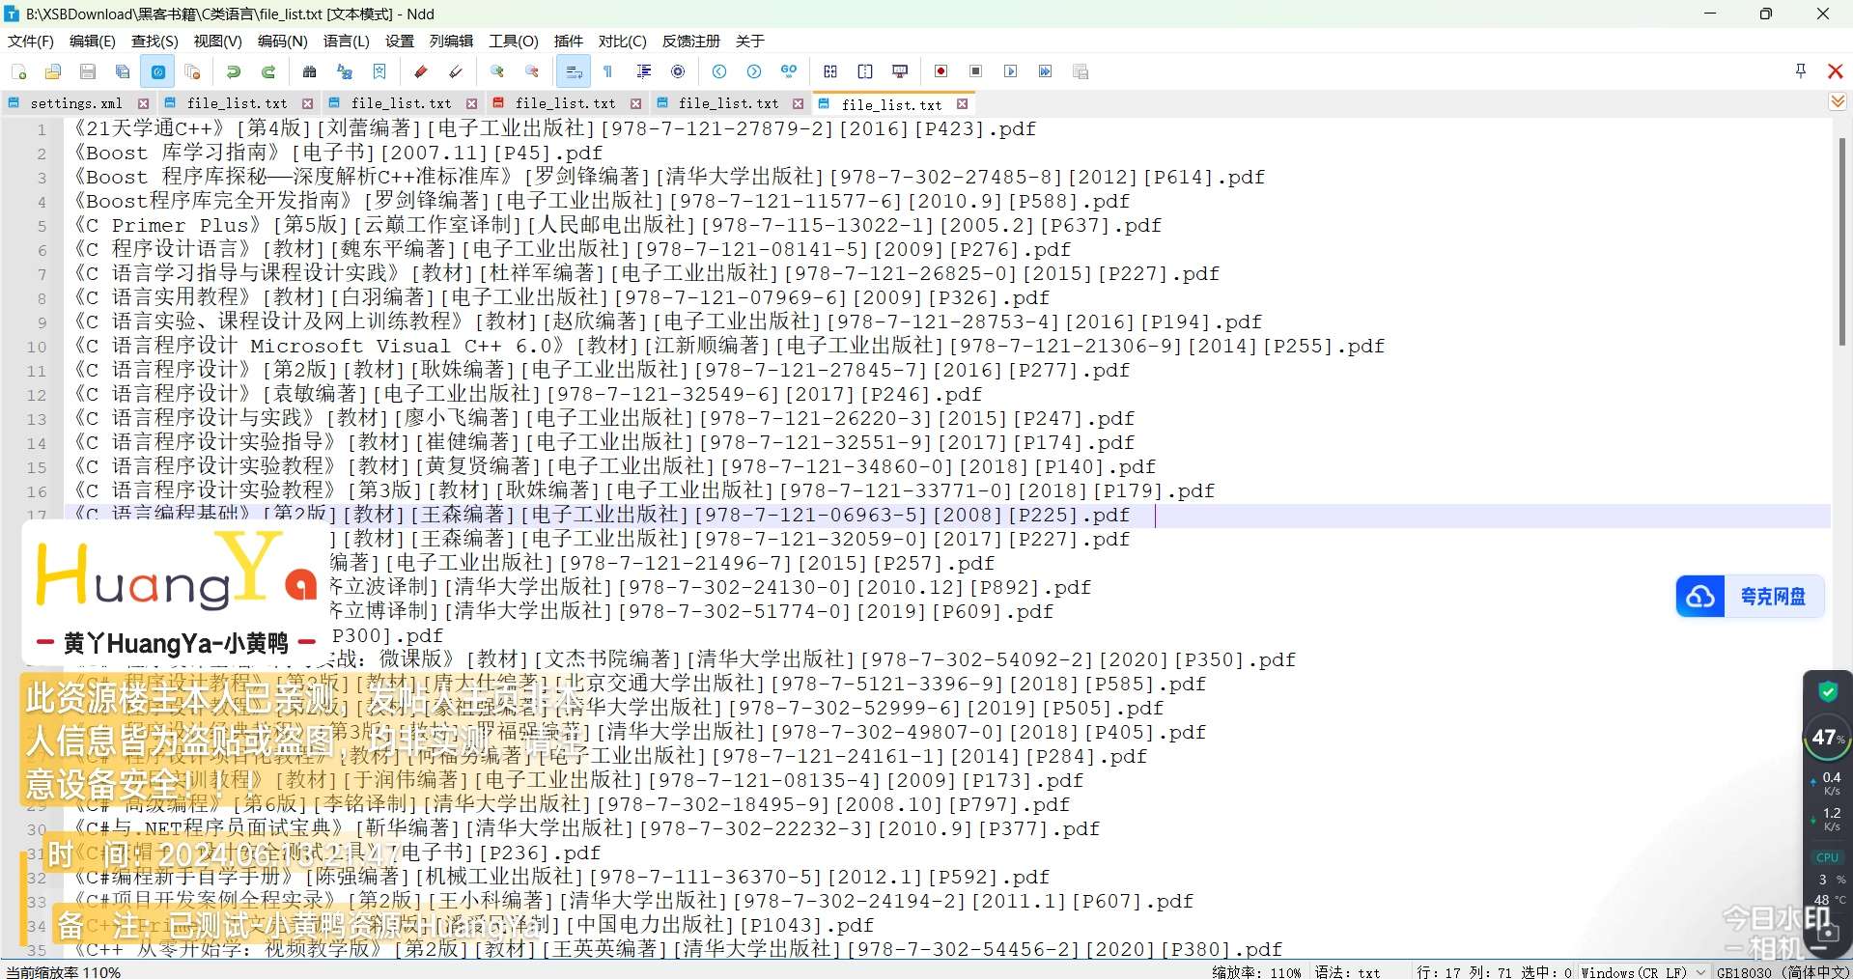Click line number 10 in the gutter

coord(37,347)
